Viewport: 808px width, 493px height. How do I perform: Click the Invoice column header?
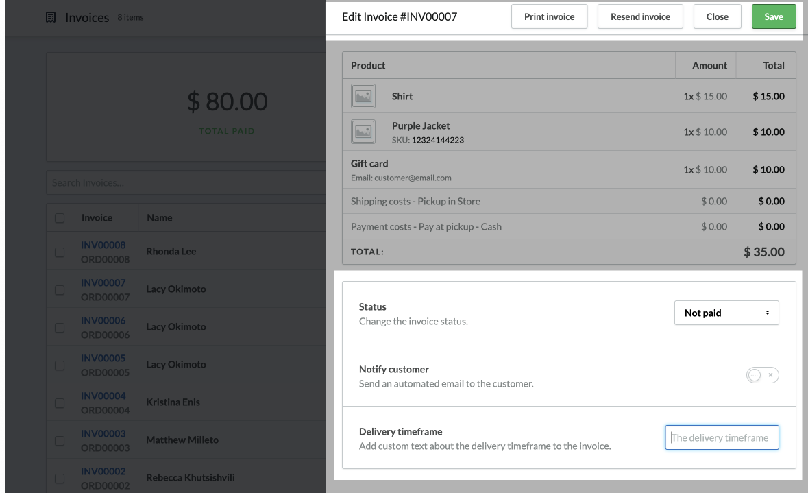(97, 218)
